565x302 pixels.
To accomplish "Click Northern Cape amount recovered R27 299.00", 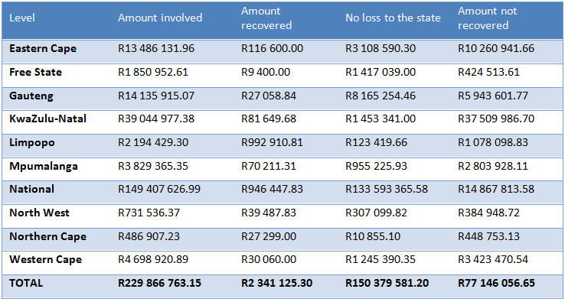I will [269, 236].
